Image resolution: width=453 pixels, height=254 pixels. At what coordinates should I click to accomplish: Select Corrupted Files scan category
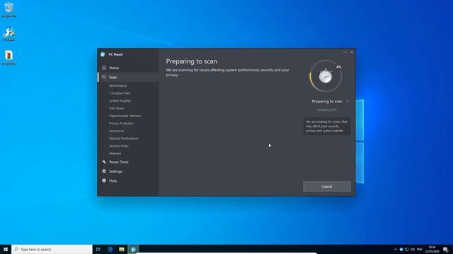coord(120,93)
